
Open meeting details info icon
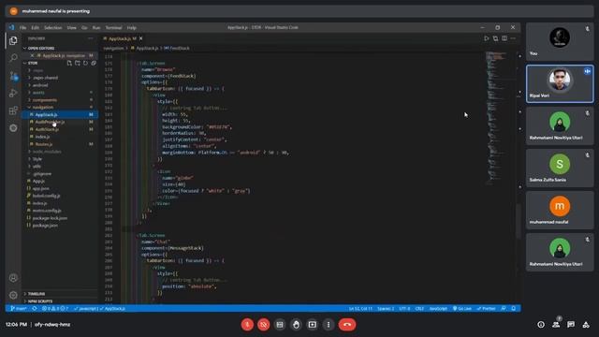point(541,325)
